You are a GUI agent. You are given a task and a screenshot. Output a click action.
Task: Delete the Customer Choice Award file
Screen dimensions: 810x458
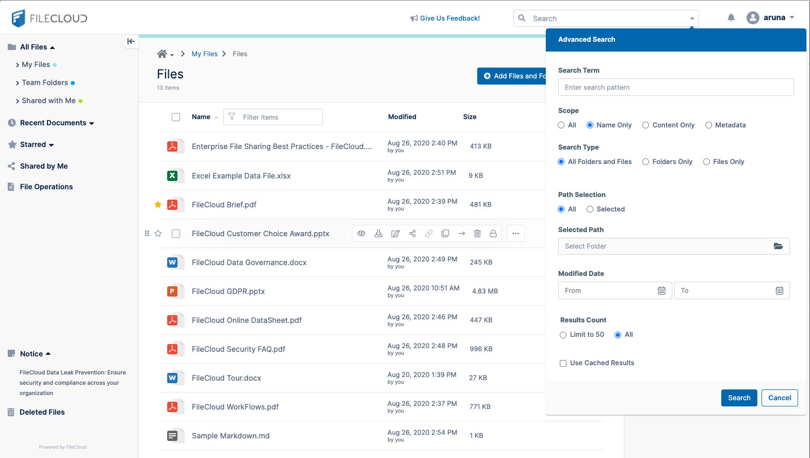(x=477, y=234)
